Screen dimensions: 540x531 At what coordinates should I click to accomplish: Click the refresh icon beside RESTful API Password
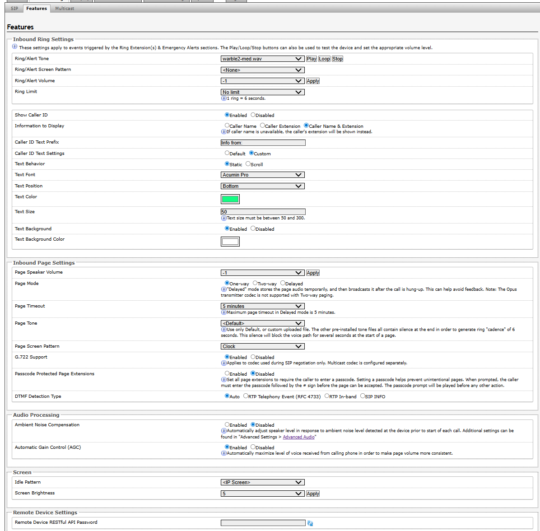[310, 523]
